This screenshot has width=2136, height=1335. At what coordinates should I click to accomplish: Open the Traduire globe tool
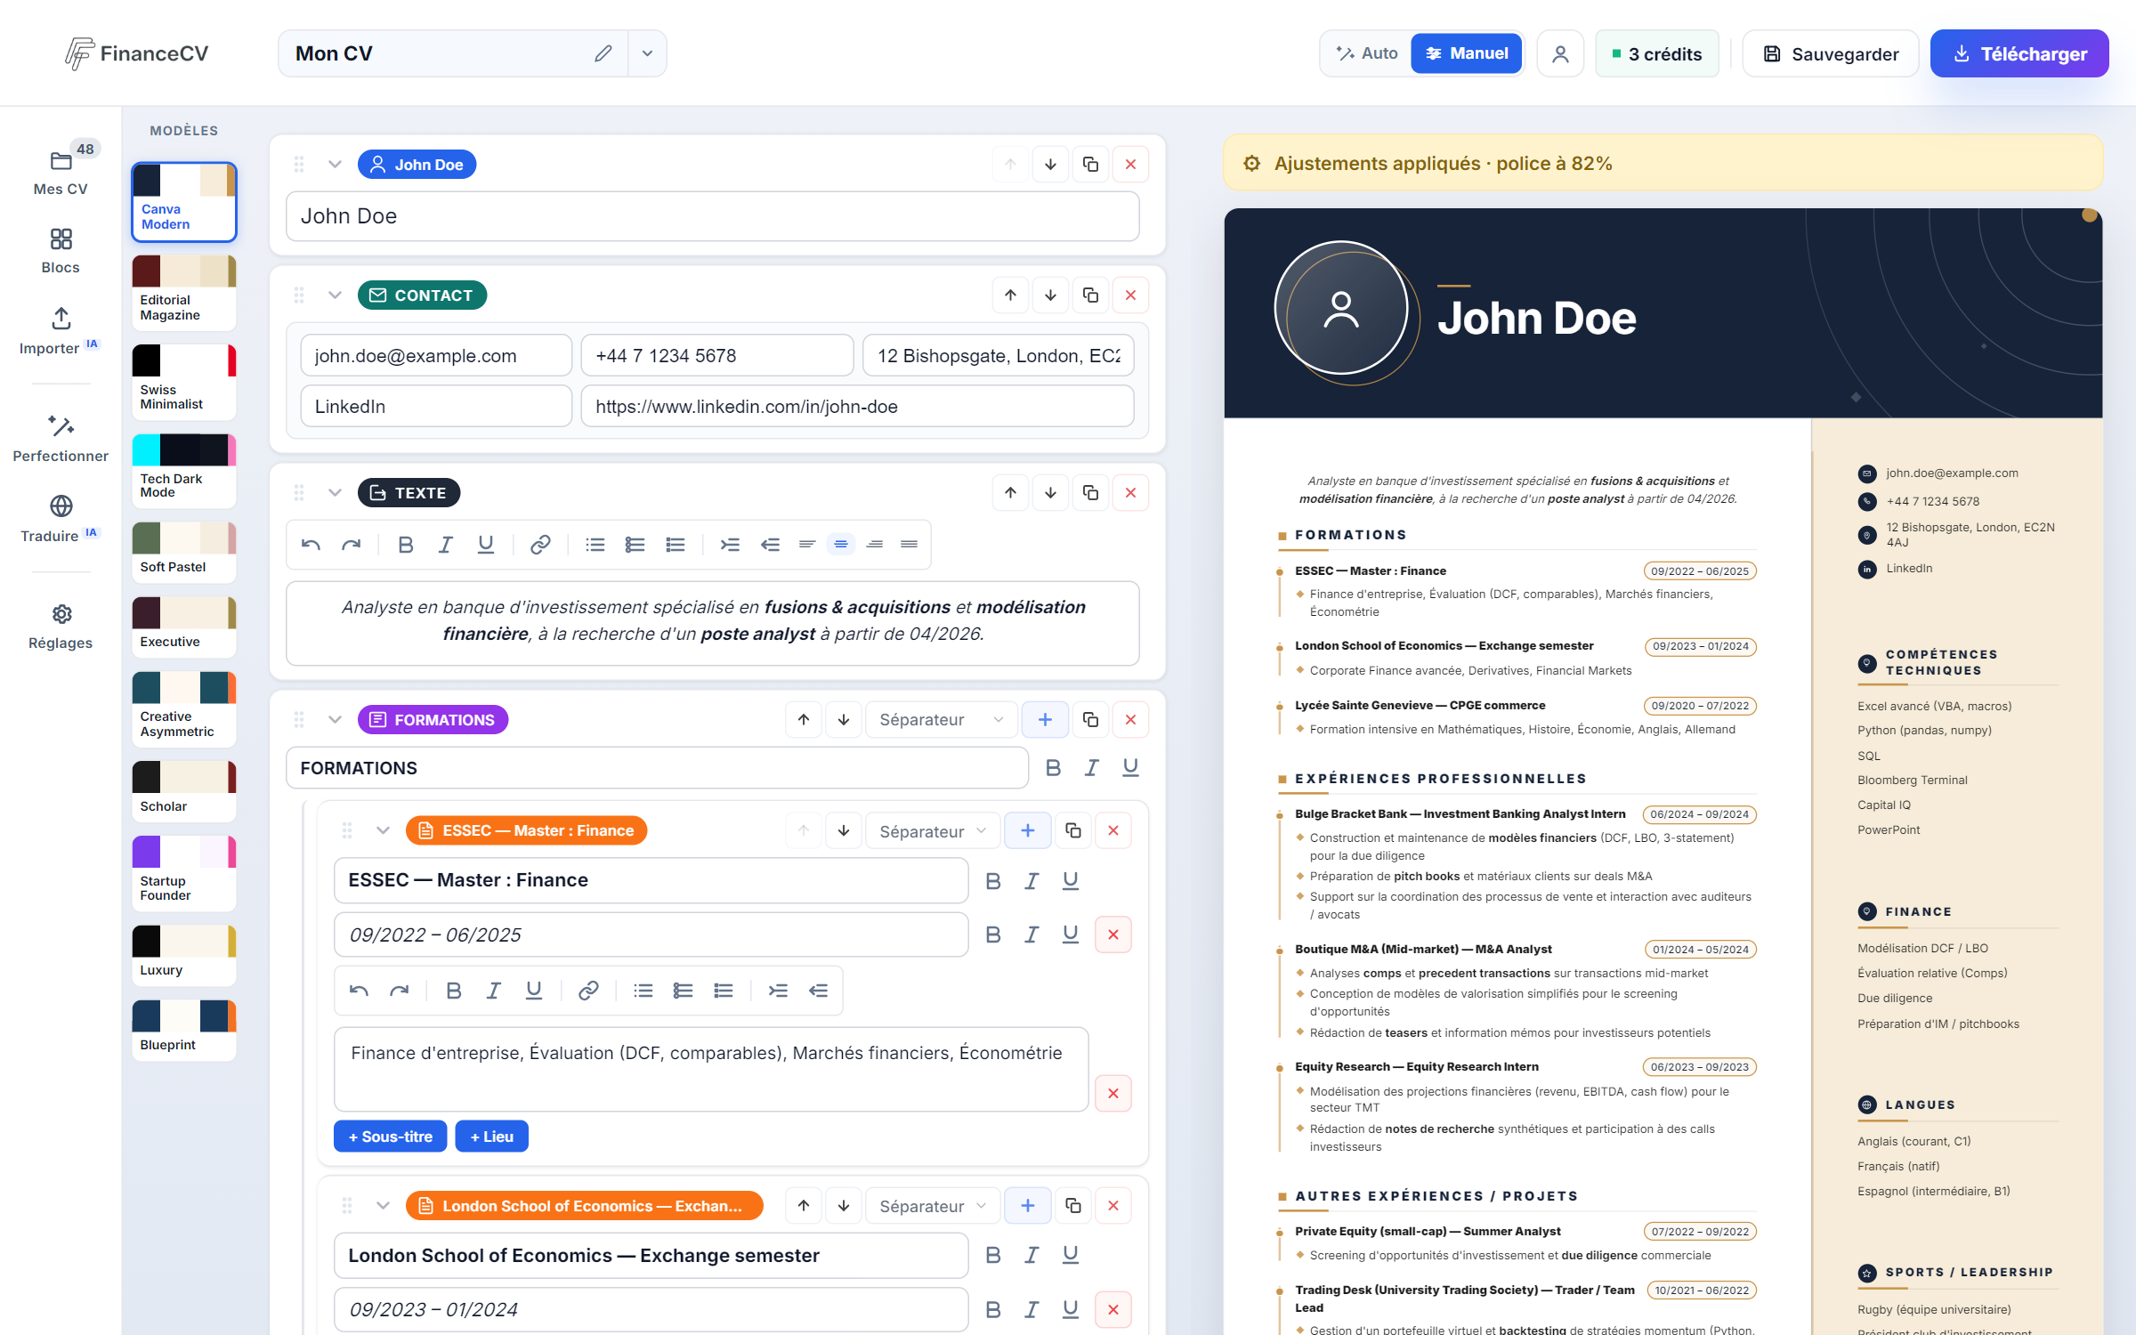61,518
